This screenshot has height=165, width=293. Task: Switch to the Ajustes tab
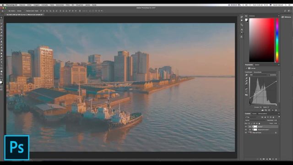(257, 65)
